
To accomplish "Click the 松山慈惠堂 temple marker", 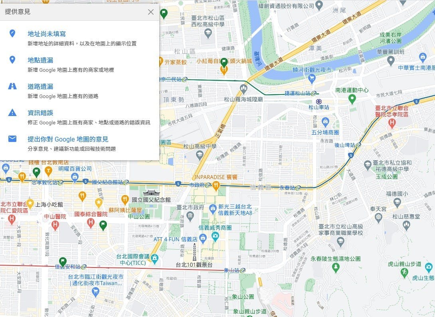I will (406, 225).
